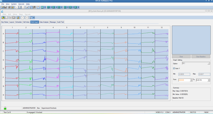Click the gray magnifier icon in main toolbar
The height and width of the screenshot is (114, 213).
34,7
